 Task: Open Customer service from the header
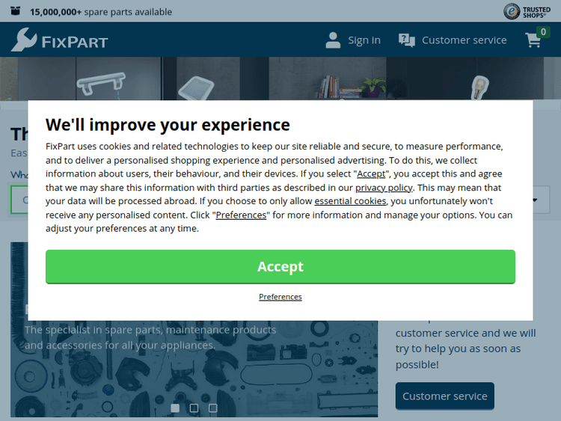point(464,40)
